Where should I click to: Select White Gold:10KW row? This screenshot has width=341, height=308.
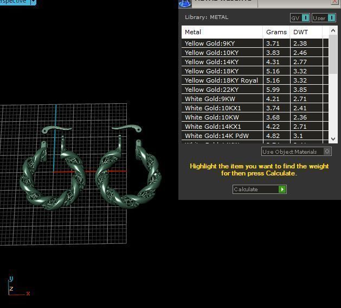click(255, 117)
